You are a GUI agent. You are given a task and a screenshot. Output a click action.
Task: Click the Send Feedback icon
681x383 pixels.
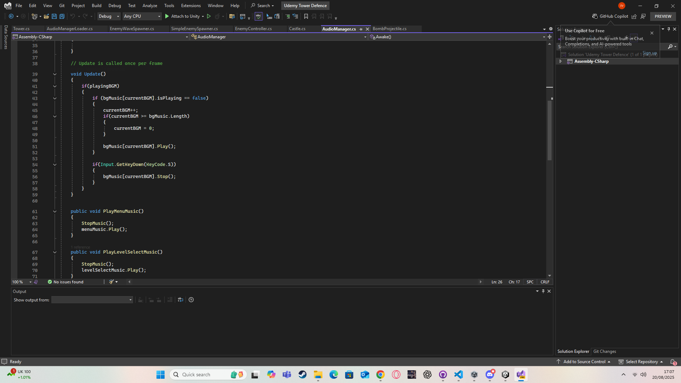[643, 16]
